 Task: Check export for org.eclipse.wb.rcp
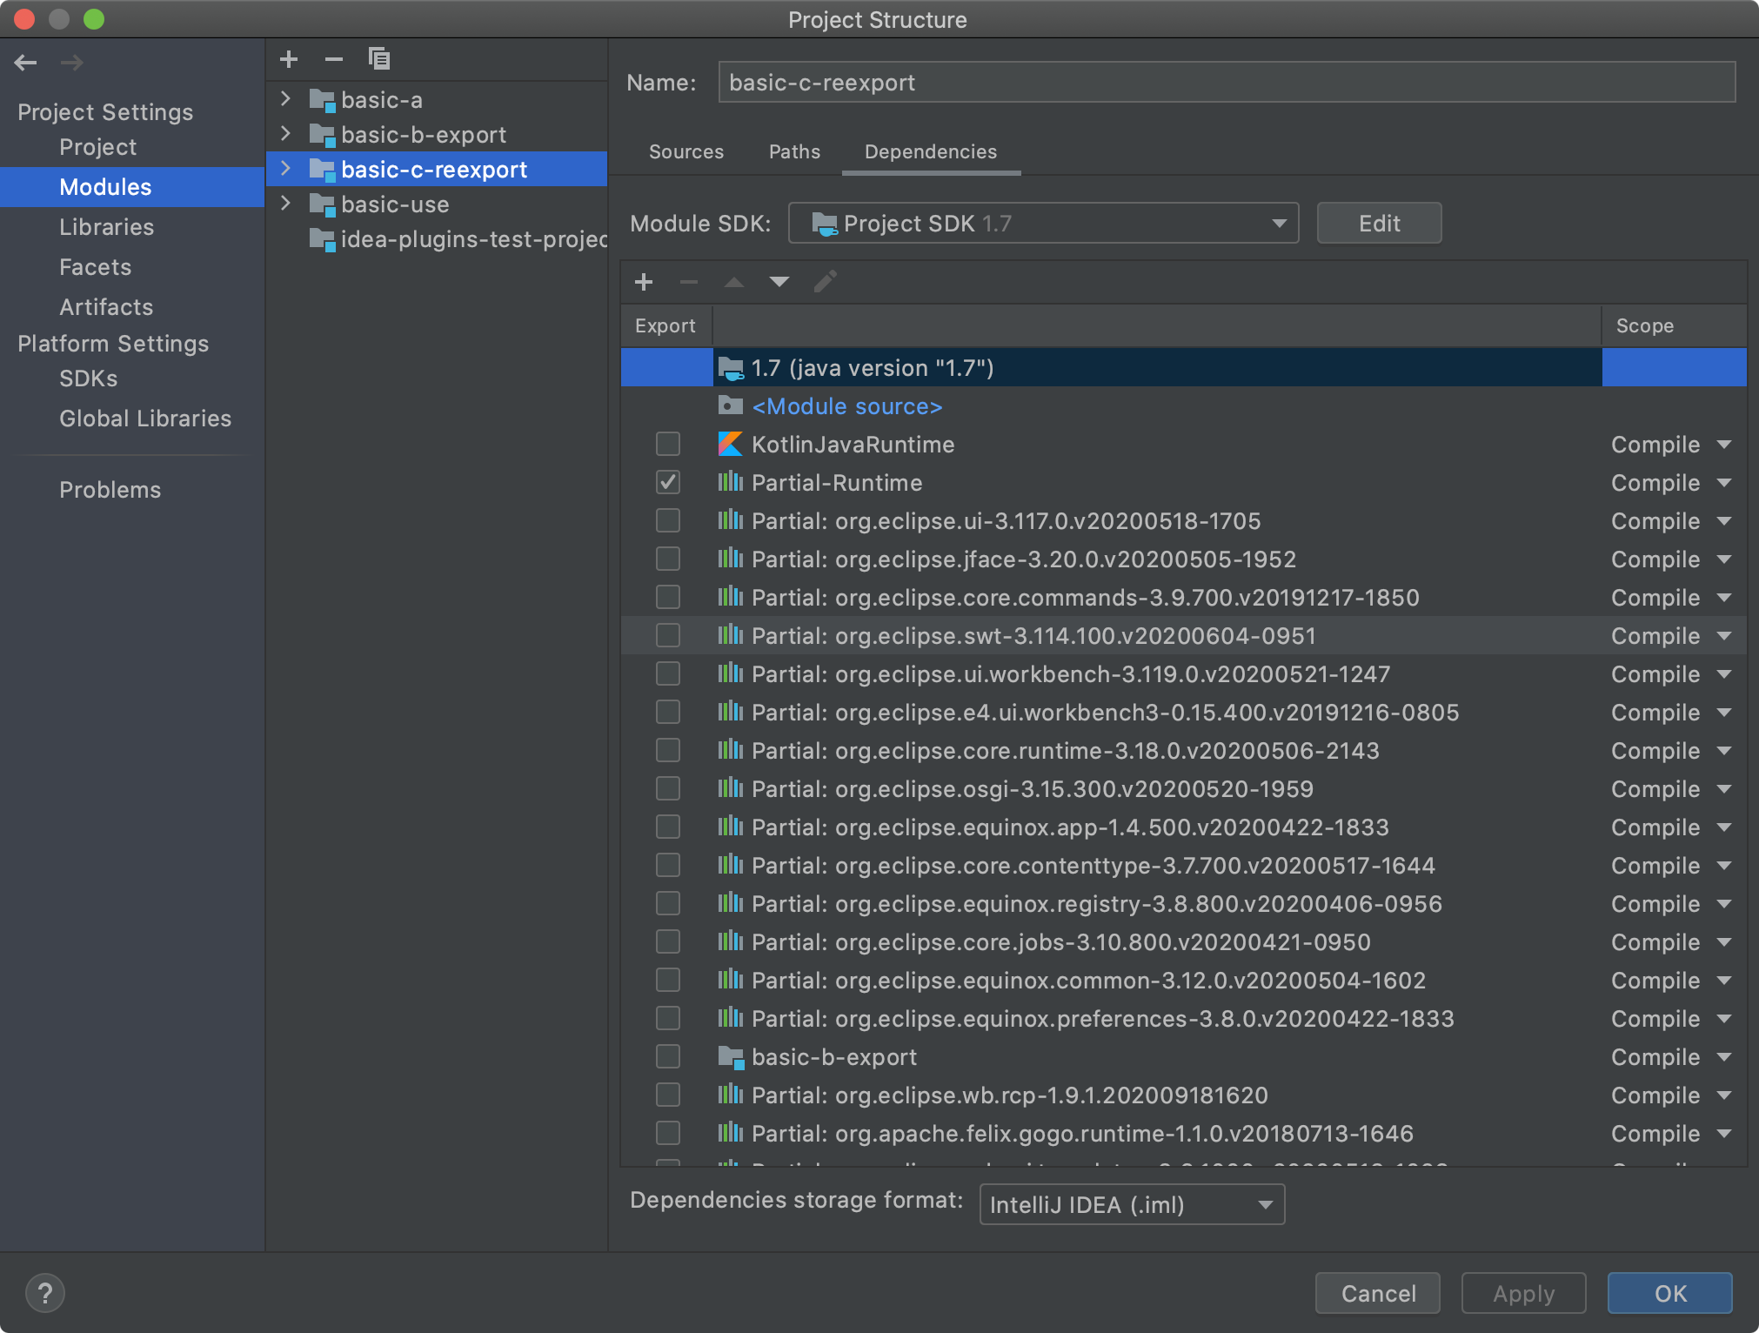[668, 1095]
